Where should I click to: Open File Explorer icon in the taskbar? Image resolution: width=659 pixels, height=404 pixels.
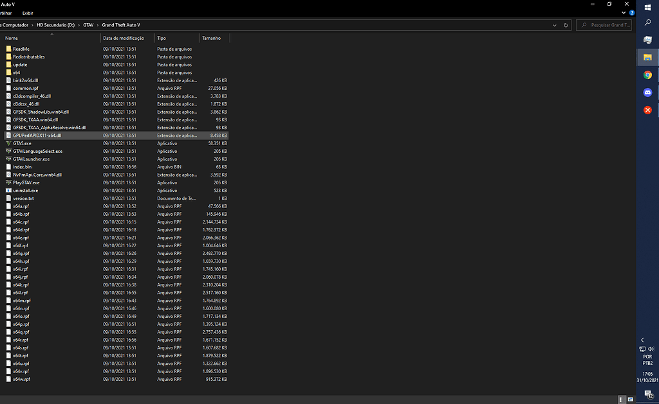647,58
